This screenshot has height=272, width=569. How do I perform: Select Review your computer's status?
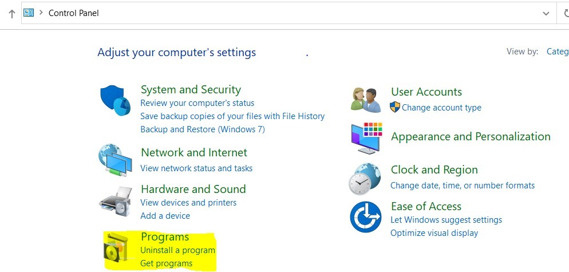(x=197, y=103)
